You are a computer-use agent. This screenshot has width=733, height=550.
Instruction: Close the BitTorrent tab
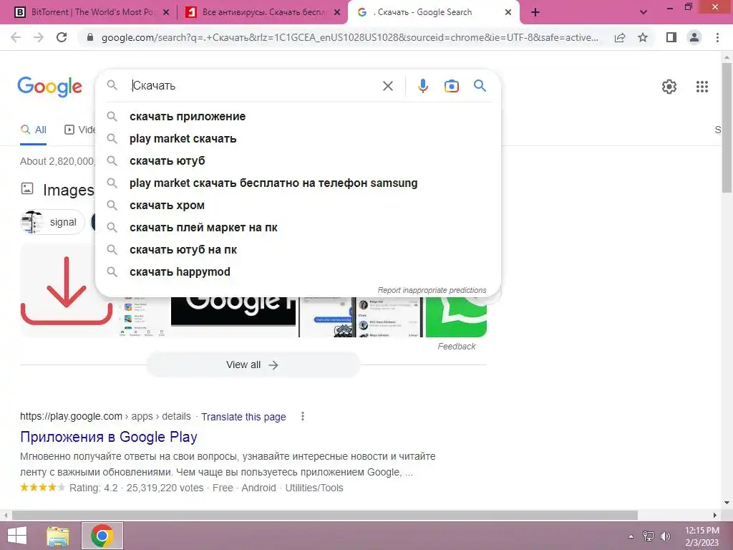click(x=165, y=13)
